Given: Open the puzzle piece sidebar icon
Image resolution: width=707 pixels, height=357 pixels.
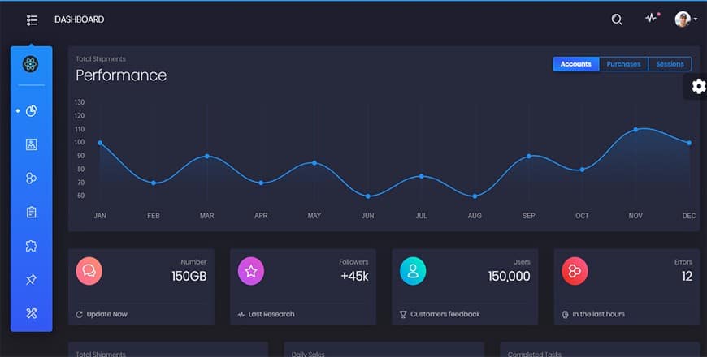Looking at the screenshot, I should click(31, 246).
